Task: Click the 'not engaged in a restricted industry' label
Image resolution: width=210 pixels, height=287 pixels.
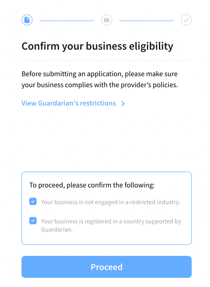Action: click(x=111, y=202)
